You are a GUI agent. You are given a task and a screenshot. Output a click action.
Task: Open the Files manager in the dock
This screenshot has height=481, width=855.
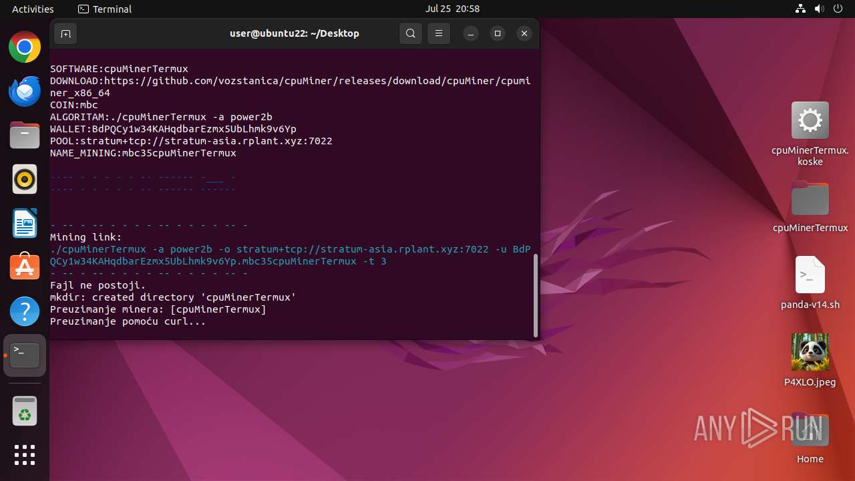coord(25,136)
